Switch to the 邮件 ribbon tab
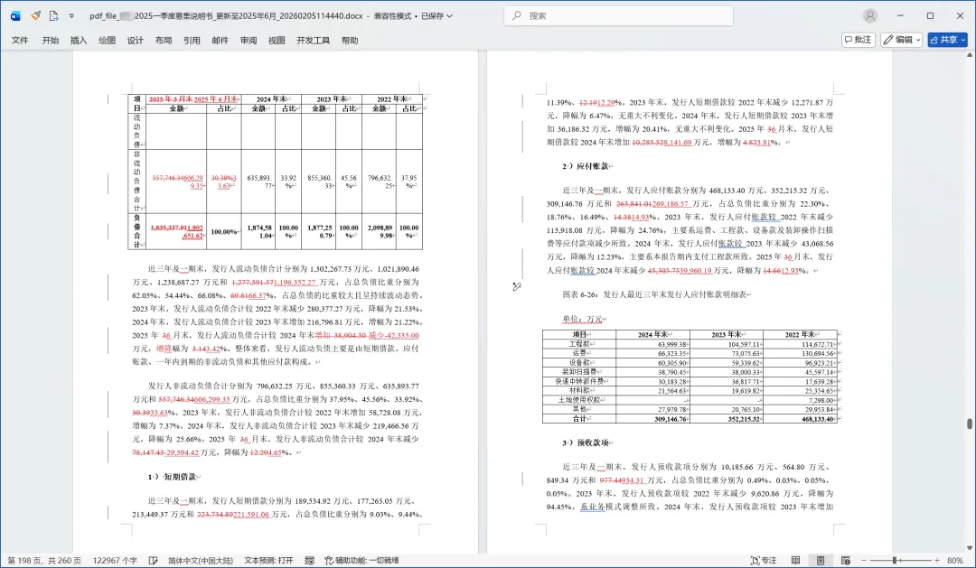 [x=221, y=41]
